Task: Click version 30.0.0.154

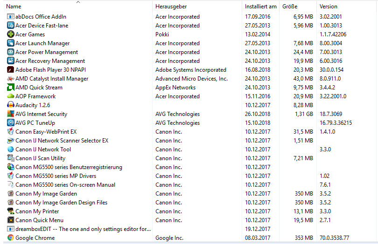Action: point(331,70)
